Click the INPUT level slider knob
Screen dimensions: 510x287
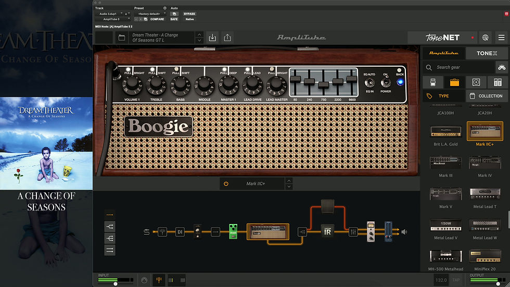pyautogui.click(x=115, y=284)
